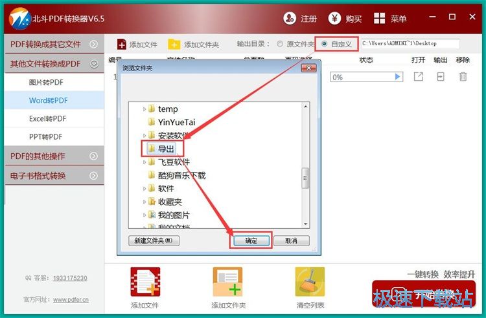The image size is (486, 318).
Task: Expand the 收藏夹 folder tree node
Action: tap(144, 202)
